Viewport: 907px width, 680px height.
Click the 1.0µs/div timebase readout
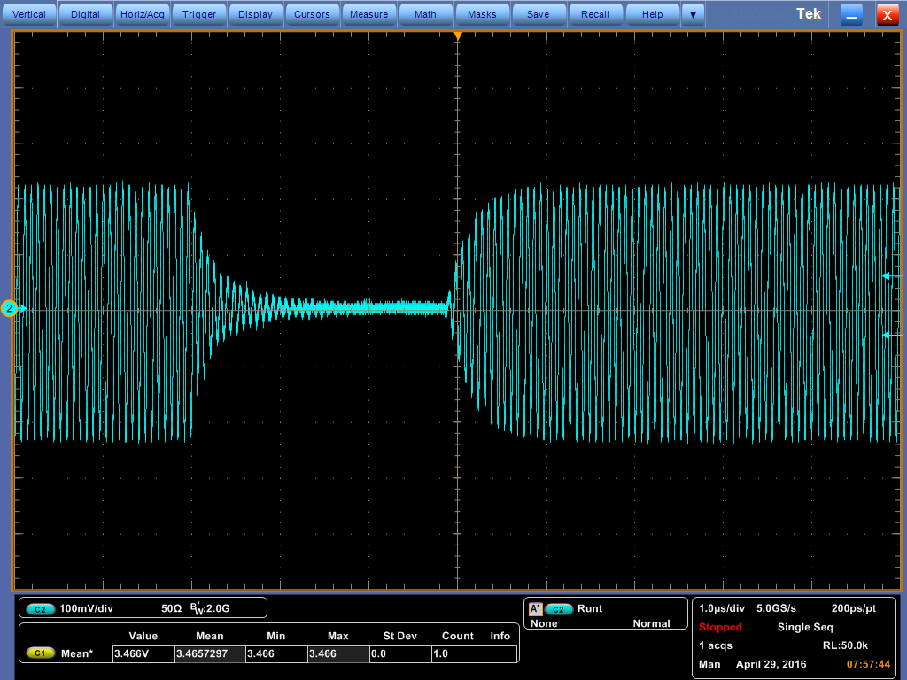722,608
